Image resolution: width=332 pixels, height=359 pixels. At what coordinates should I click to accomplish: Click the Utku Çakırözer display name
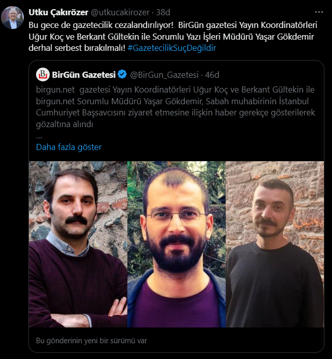click(x=58, y=12)
